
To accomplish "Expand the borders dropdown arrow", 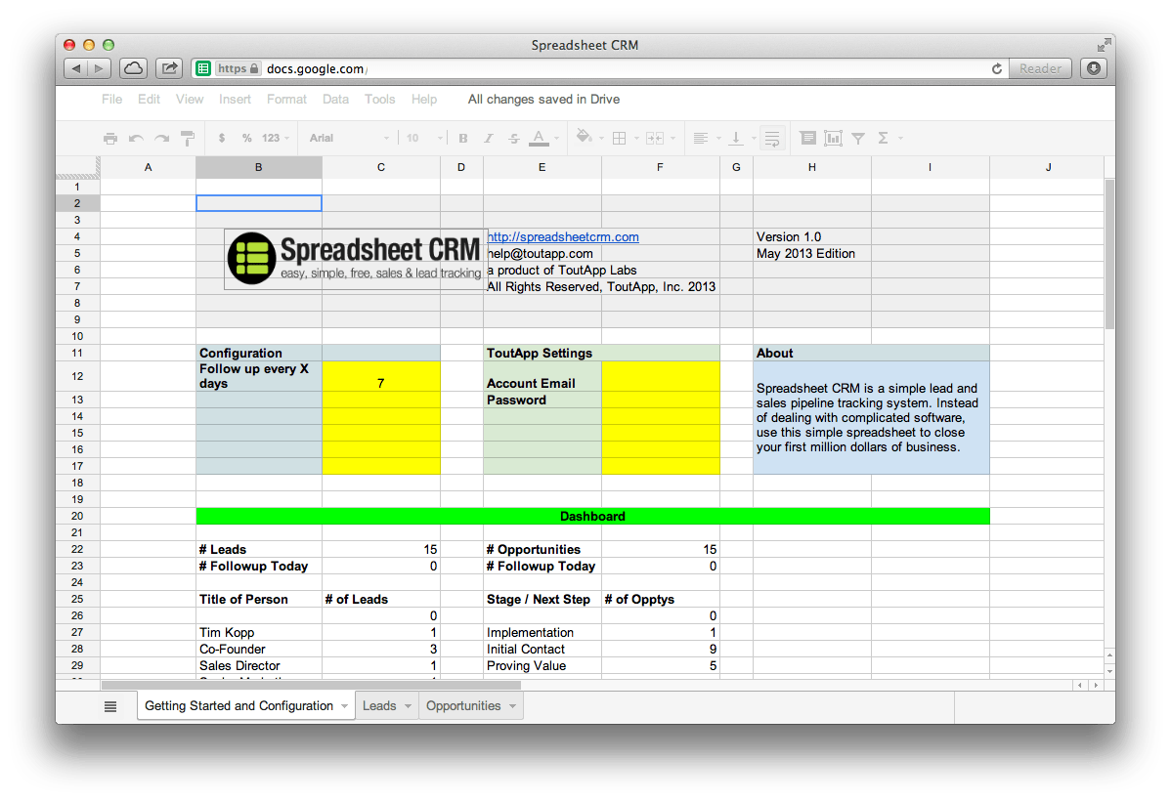I will coord(636,138).
